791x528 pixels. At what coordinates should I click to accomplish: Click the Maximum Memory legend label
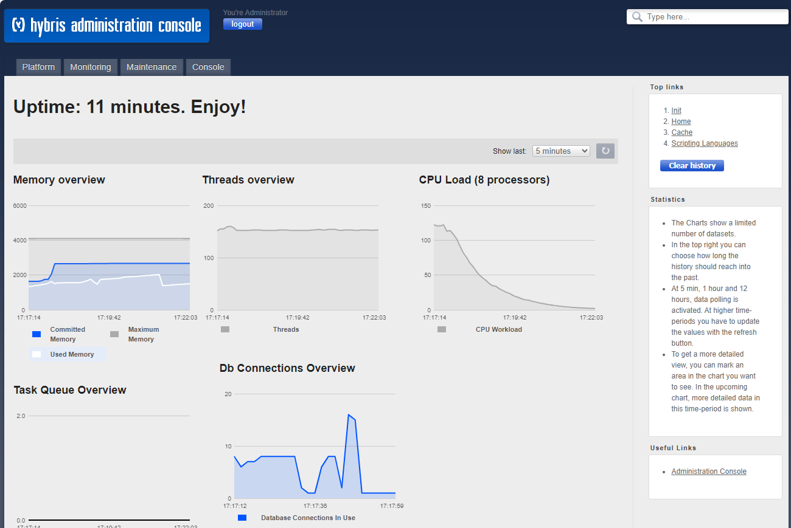(144, 334)
